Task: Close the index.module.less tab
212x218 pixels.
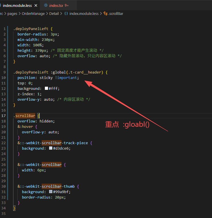Action: [x=36, y=5]
